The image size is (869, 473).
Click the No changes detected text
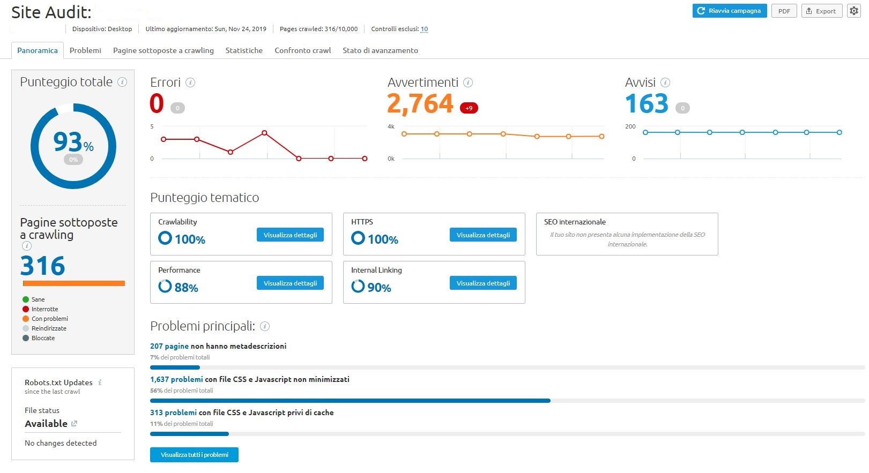pos(61,443)
